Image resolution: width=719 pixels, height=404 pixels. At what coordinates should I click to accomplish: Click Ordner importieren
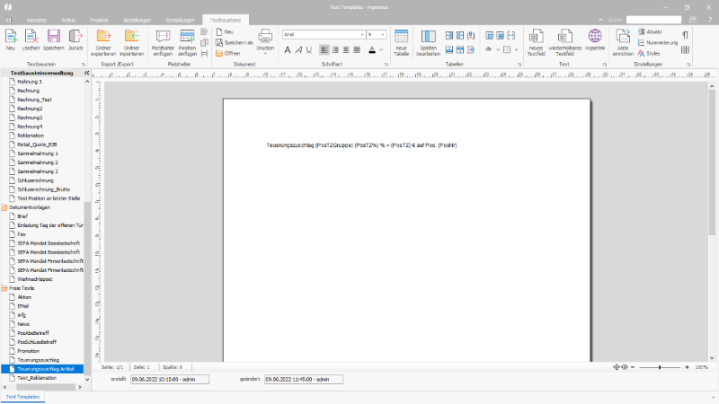131,42
